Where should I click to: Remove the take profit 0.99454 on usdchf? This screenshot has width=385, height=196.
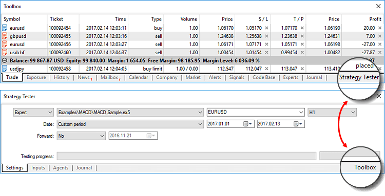coord(302,53)
